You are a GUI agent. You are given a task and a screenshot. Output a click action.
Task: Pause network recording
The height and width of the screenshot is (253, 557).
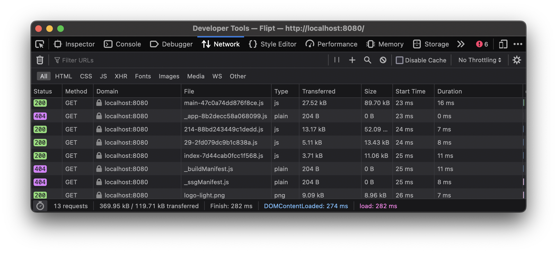click(337, 60)
